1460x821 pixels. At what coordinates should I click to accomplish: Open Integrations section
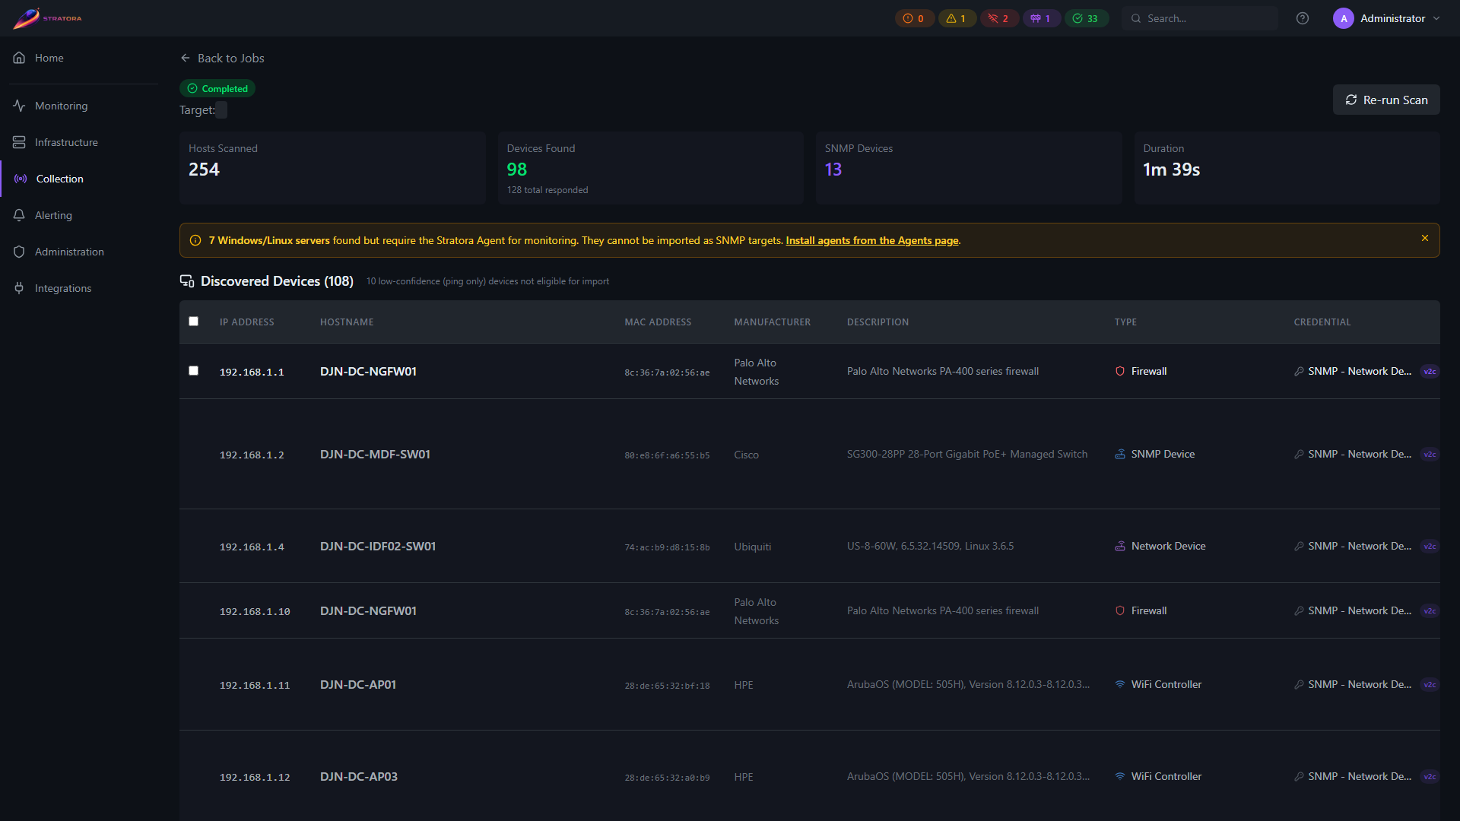pyautogui.click(x=79, y=288)
